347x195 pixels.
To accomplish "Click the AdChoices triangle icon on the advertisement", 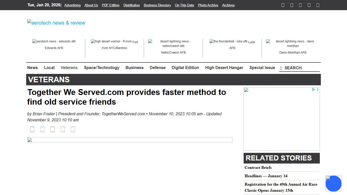I will pos(313,89).
